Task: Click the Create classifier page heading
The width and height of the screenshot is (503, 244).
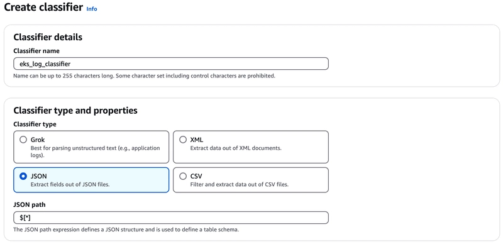Action: click(43, 8)
